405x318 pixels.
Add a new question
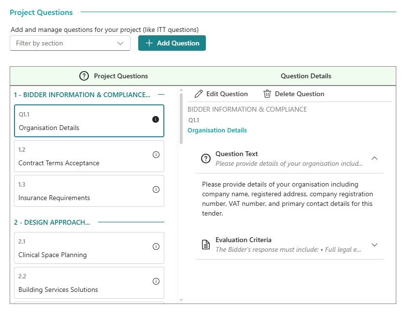pyautogui.click(x=172, y=43)
